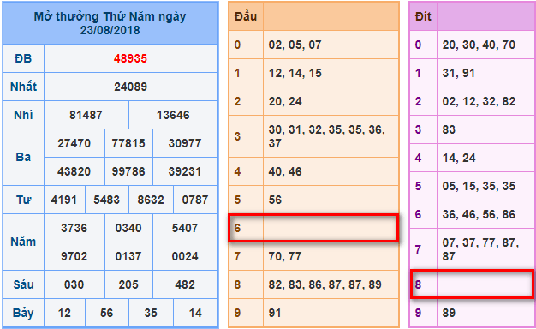
Task: Click the Sáu row label
Action: (x=23, y=284)
